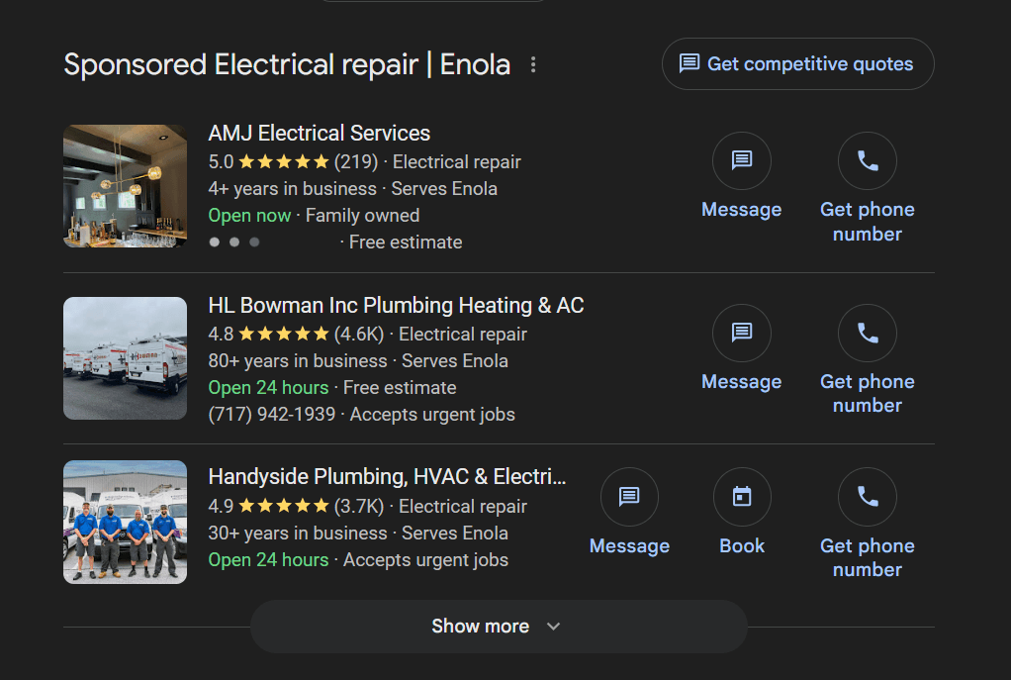Select the third carousel dot under AMJ's photo
The image size is (1011, 680).
click(x=253, y=242)
